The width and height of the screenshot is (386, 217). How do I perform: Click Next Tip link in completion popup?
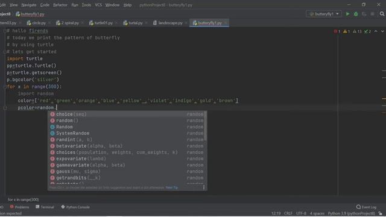coord(171,187)
